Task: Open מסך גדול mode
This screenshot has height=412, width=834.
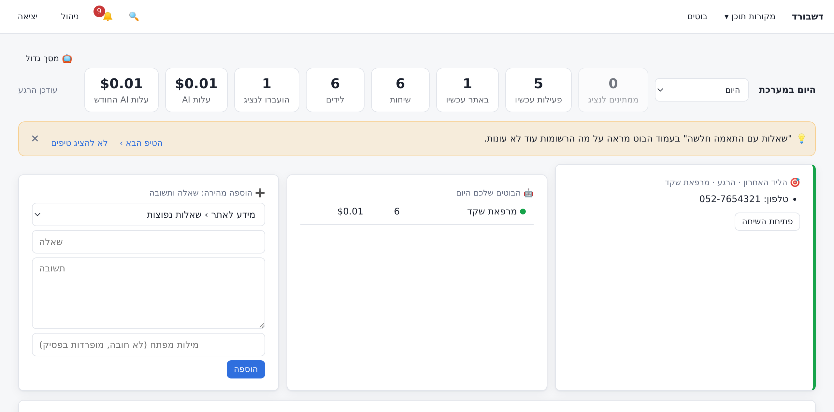Action: [x=49, y=59]
